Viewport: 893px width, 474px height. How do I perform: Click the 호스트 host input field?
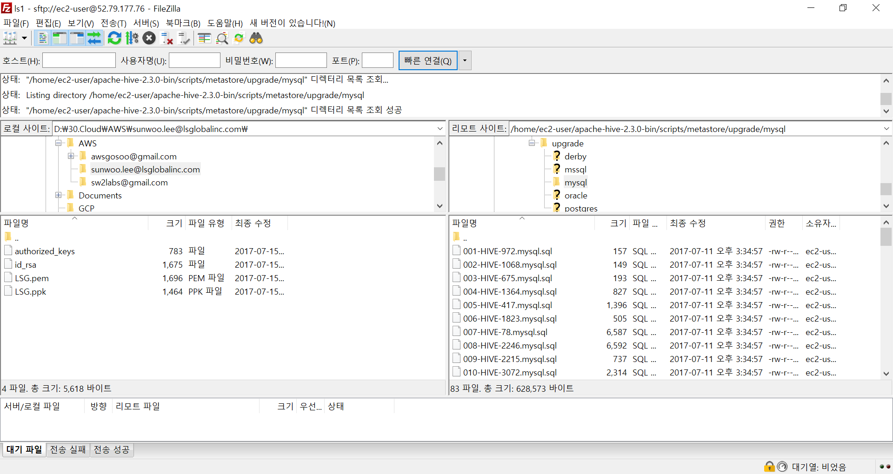pos(79,60)
